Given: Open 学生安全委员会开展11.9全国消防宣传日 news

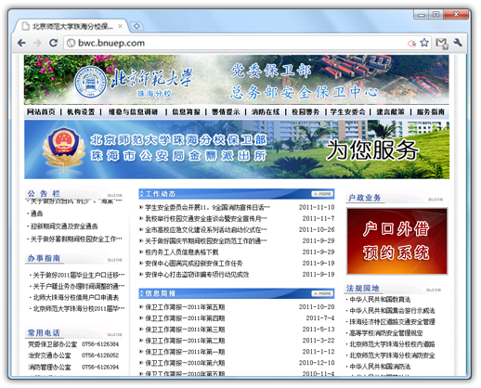Looking at the screenshot, I should pos(207,207).
